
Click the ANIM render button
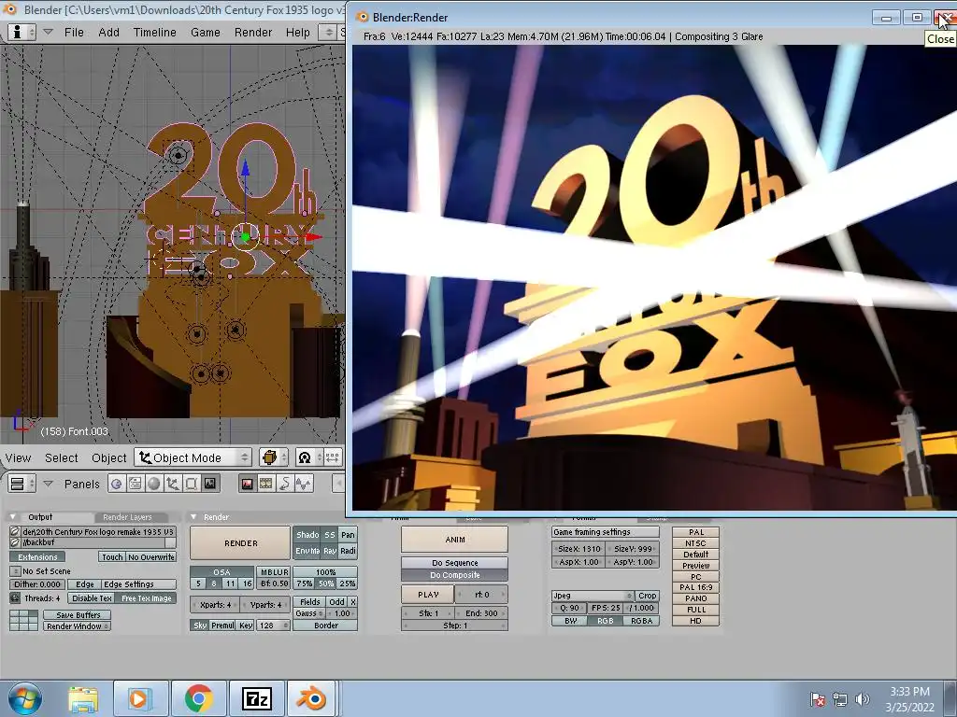pyautogui.click(x=455, y=540)
